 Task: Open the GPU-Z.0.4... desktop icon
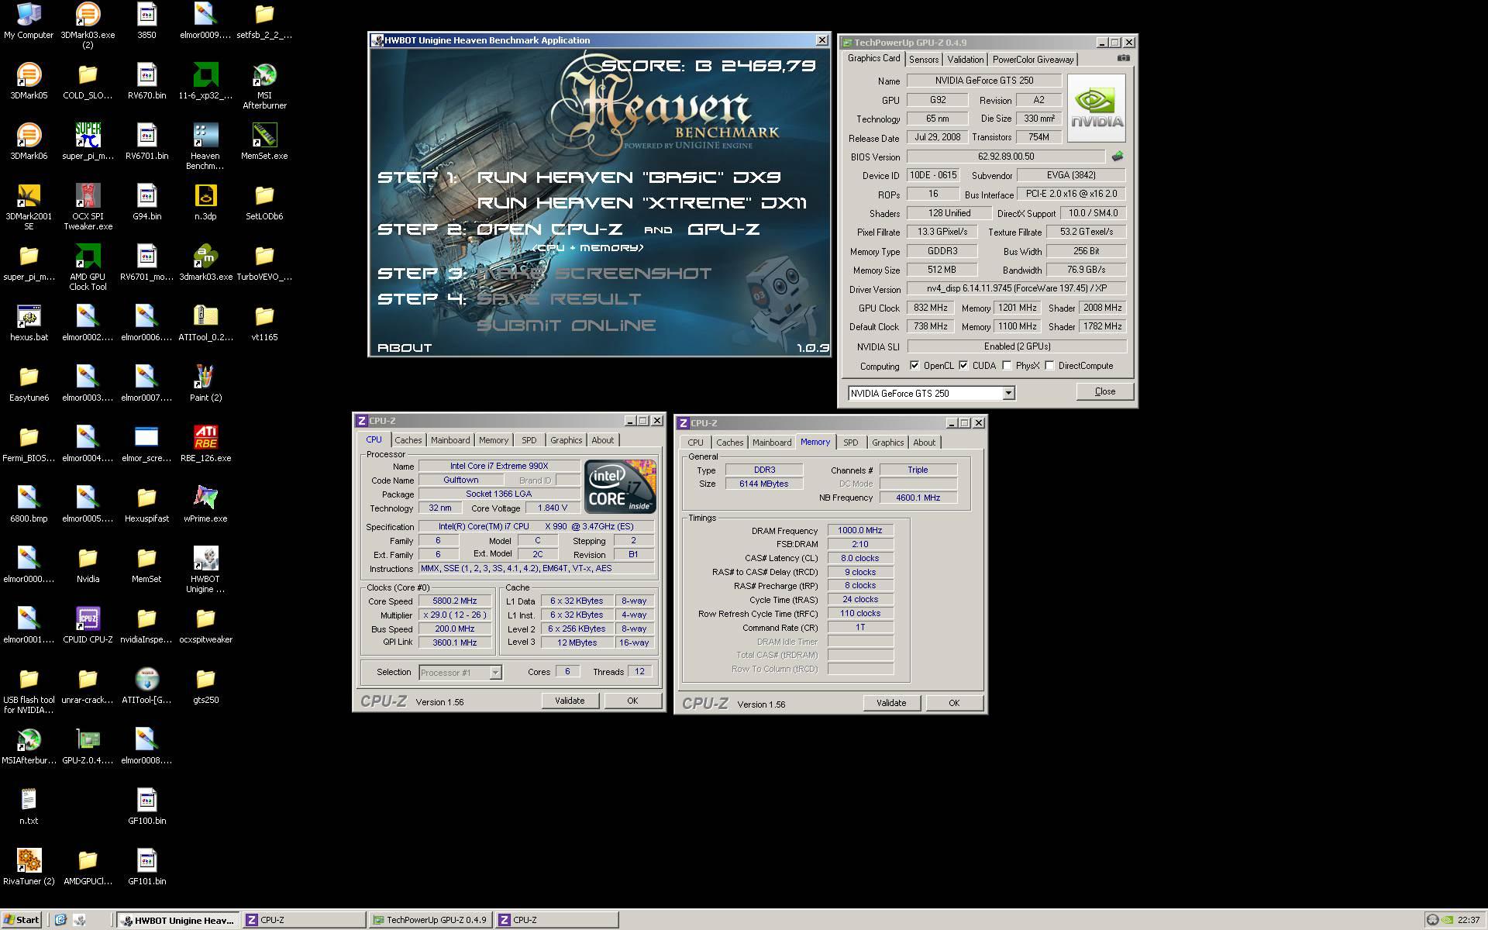click(x=88, y=746)
